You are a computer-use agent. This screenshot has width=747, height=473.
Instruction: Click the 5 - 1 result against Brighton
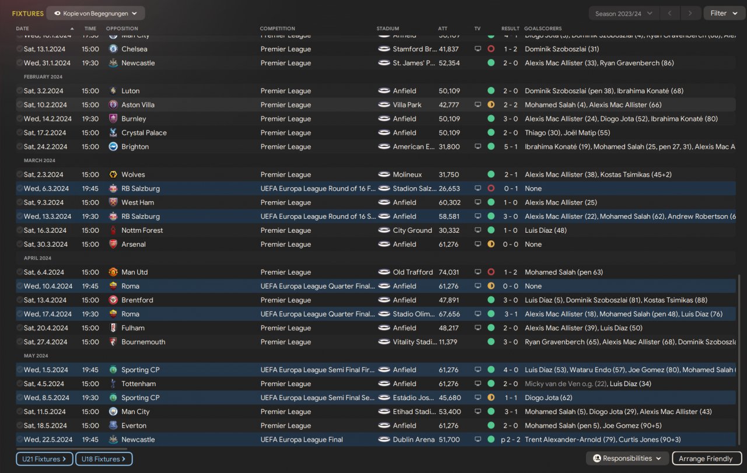tap(510, 147)
